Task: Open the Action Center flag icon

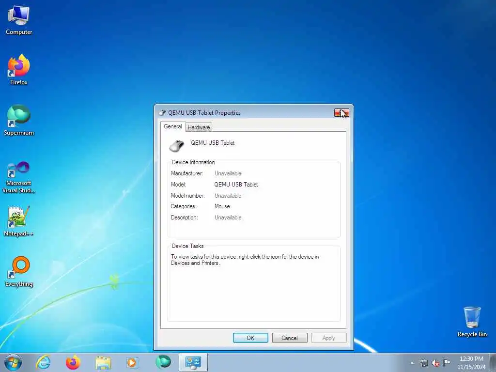Action: [x=447, y=362]
